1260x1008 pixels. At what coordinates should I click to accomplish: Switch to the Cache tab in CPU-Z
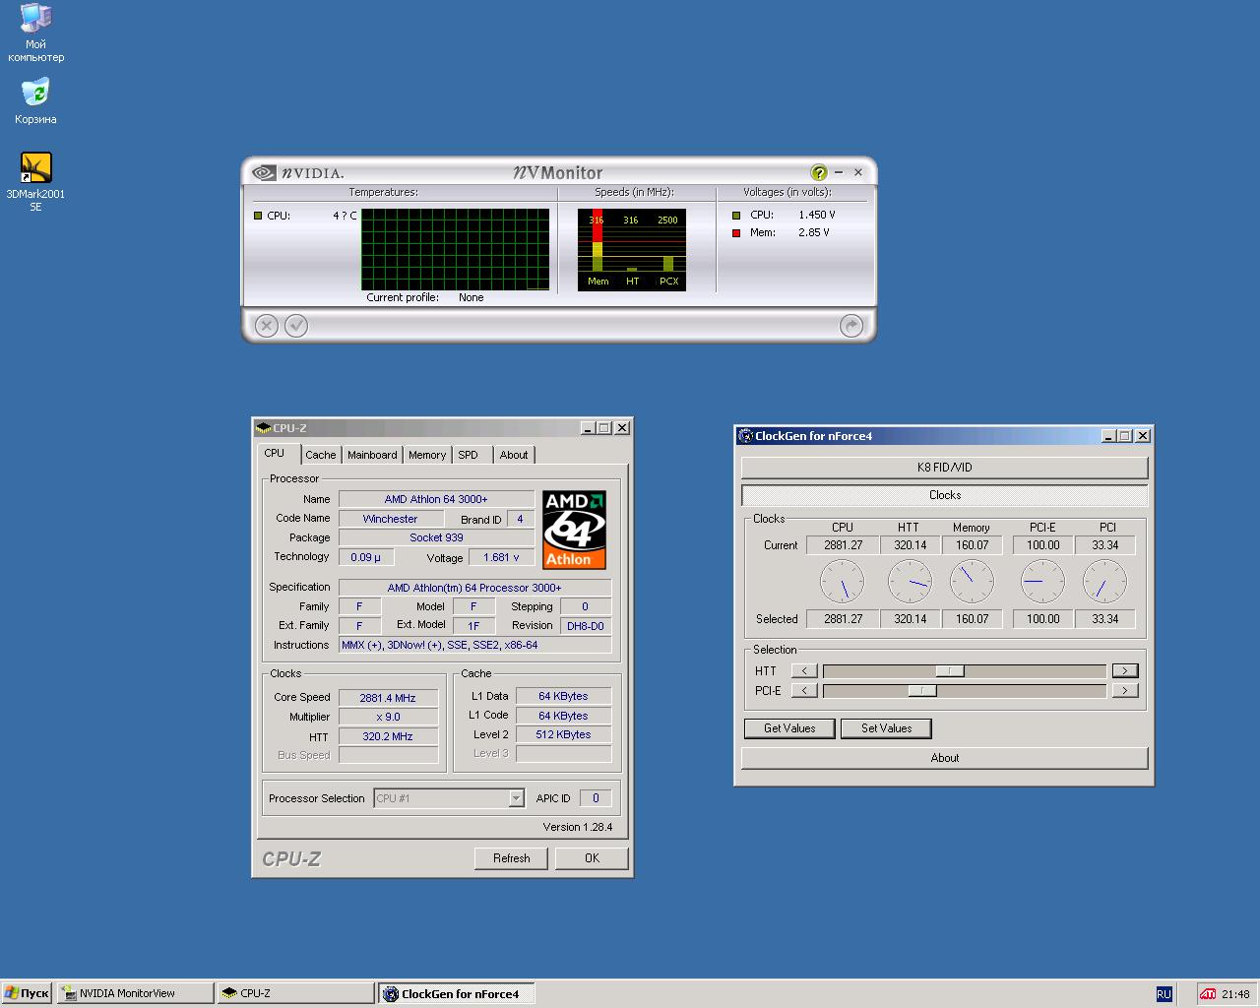(320, 455)
